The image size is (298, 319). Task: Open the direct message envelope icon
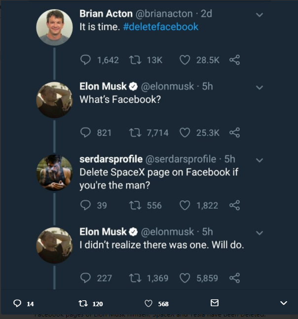click(x=215, y=303)
